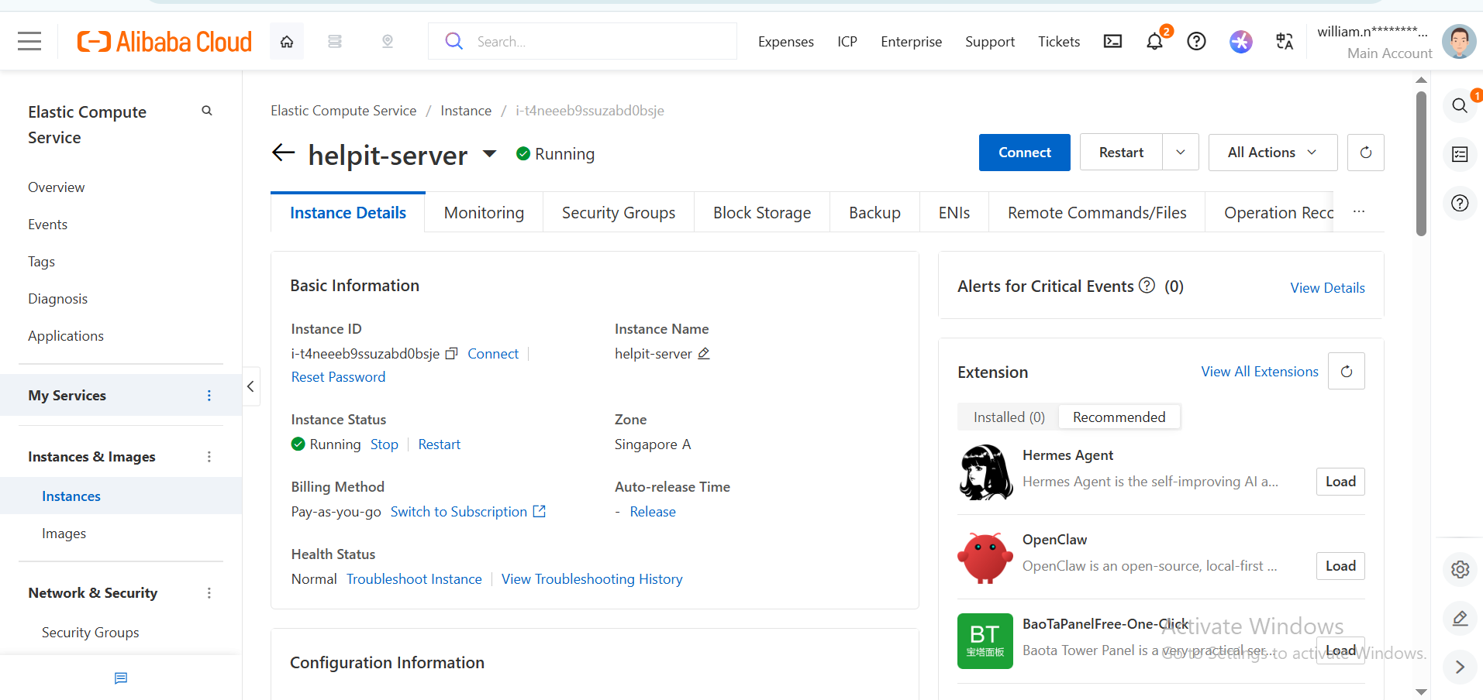
Task: Copy the instance ID
Action: [451, 354]
